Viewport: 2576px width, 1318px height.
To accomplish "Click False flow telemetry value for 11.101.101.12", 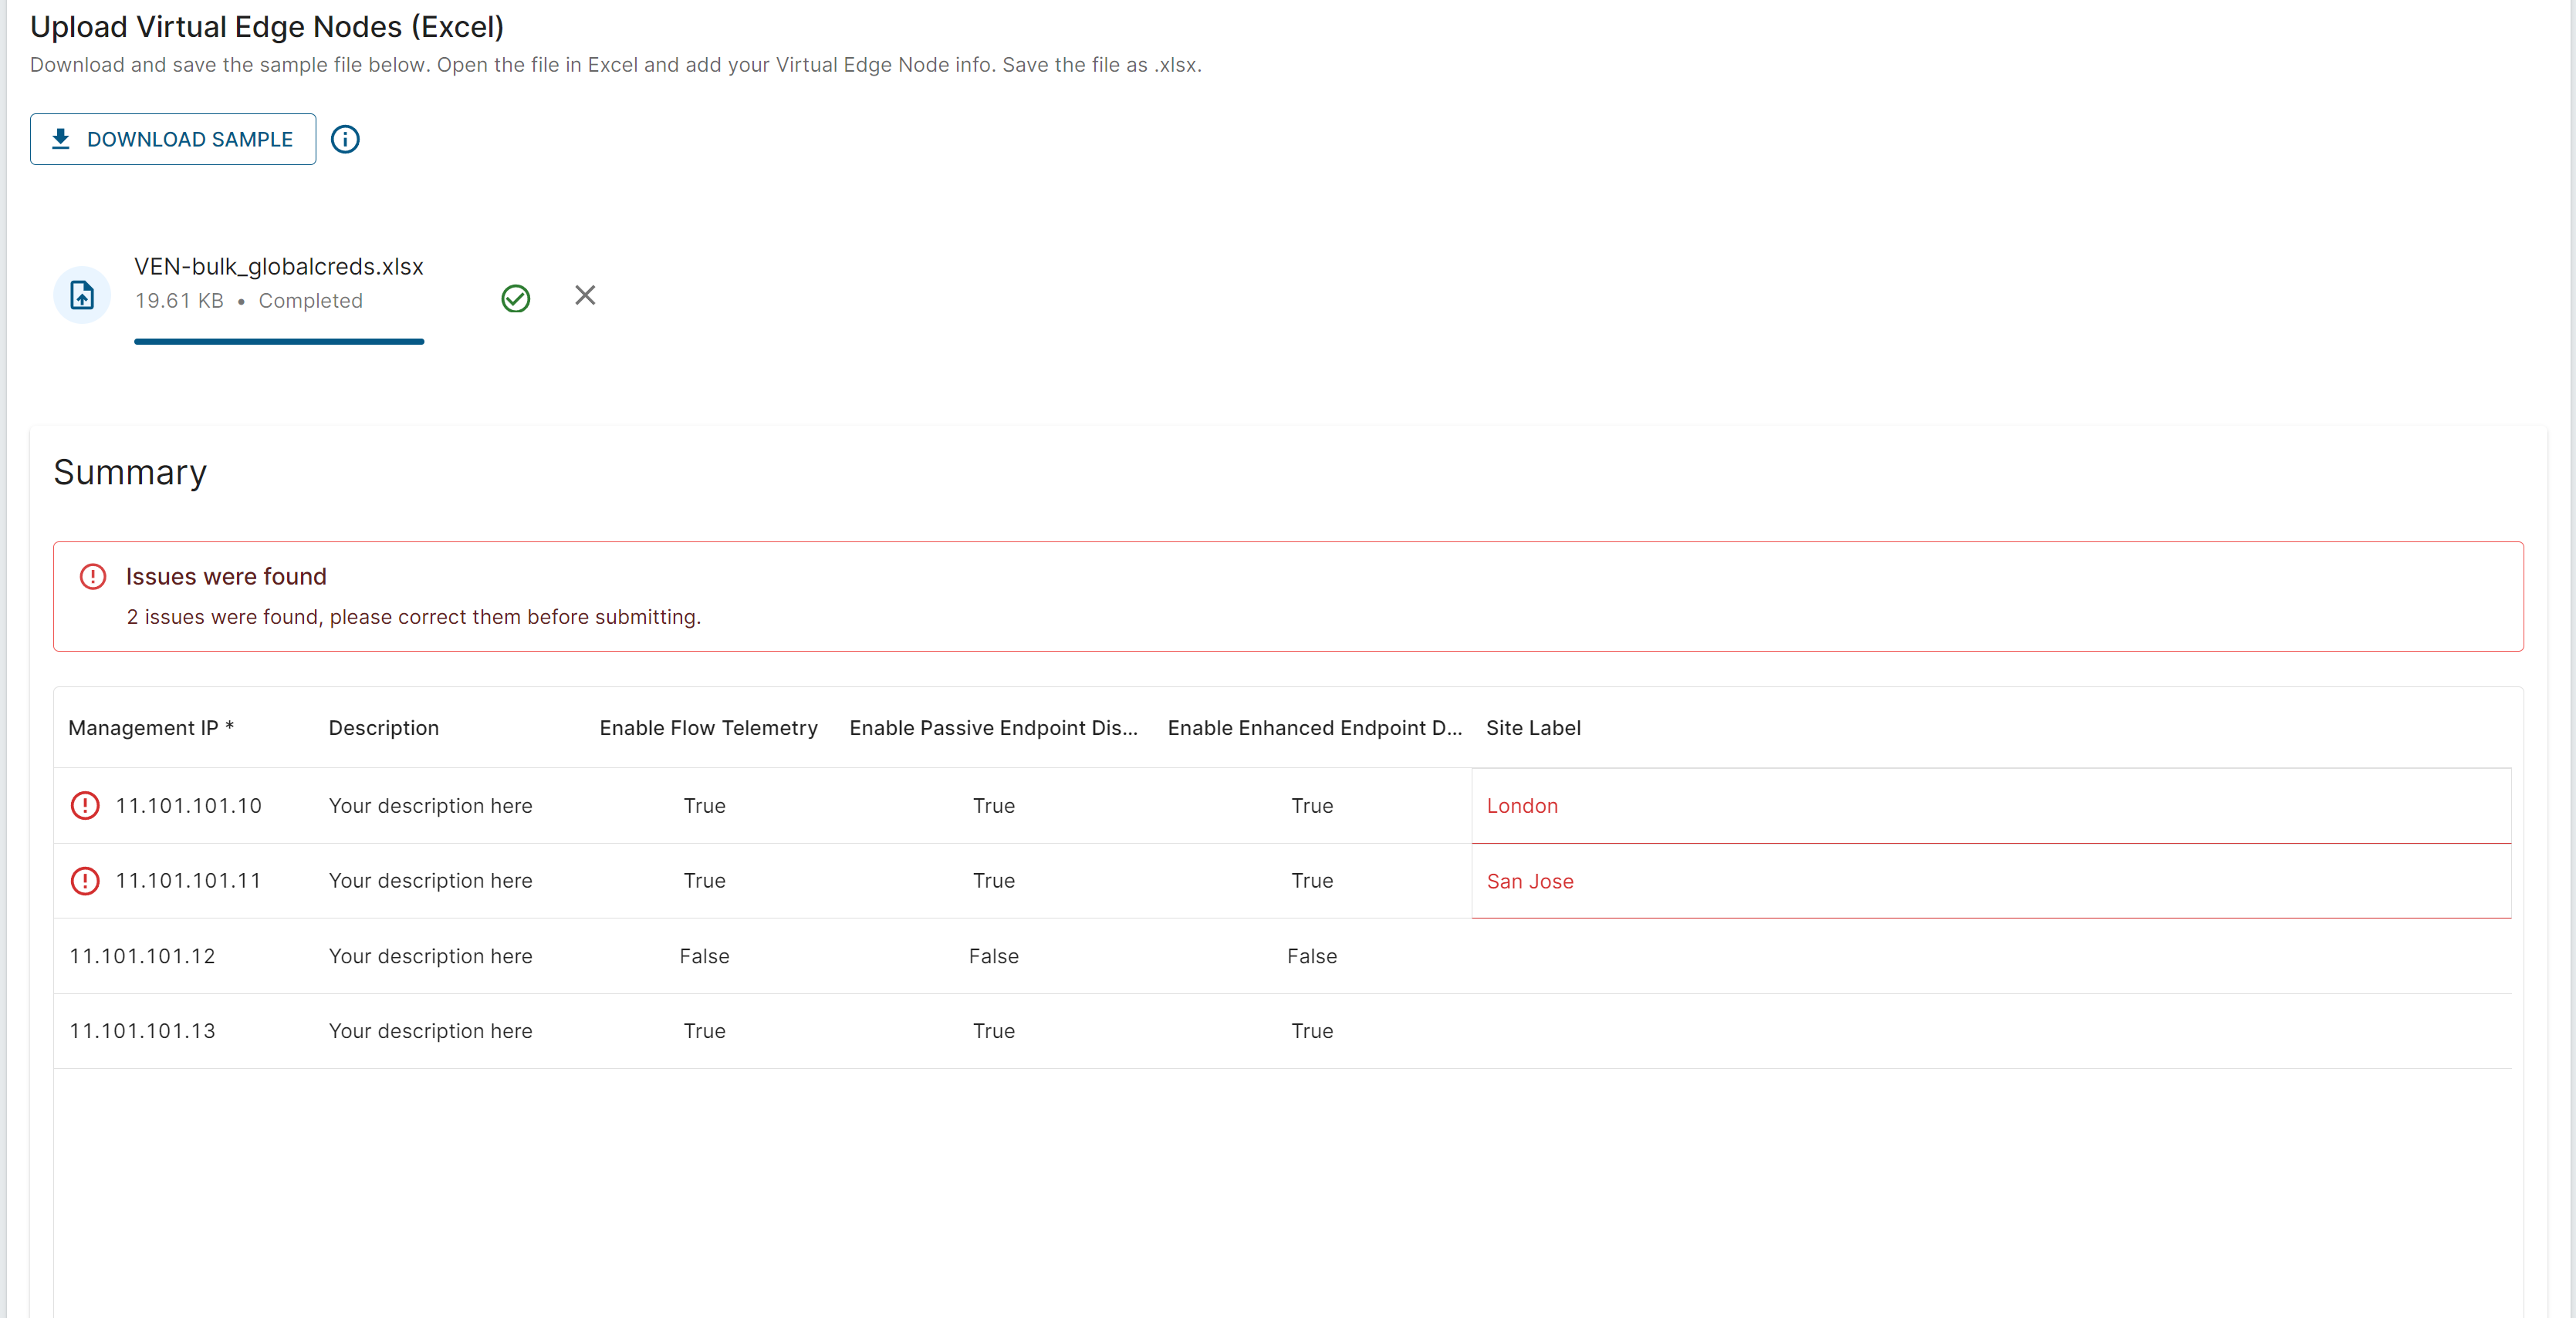I will (704, 956).
